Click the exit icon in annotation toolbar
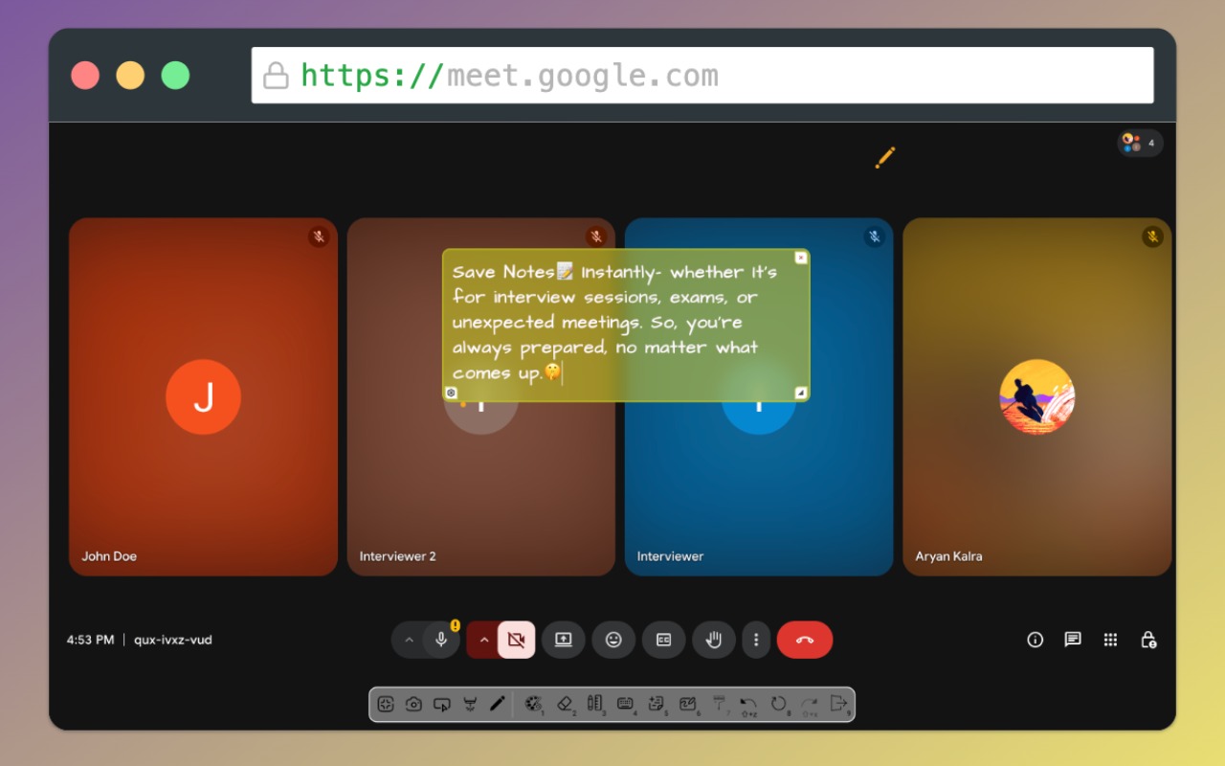This screenshot has width=1225, height=766. 838,705
